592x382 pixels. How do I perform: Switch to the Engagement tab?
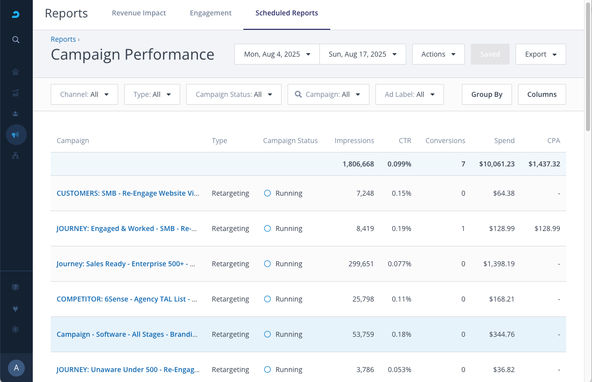211,13
